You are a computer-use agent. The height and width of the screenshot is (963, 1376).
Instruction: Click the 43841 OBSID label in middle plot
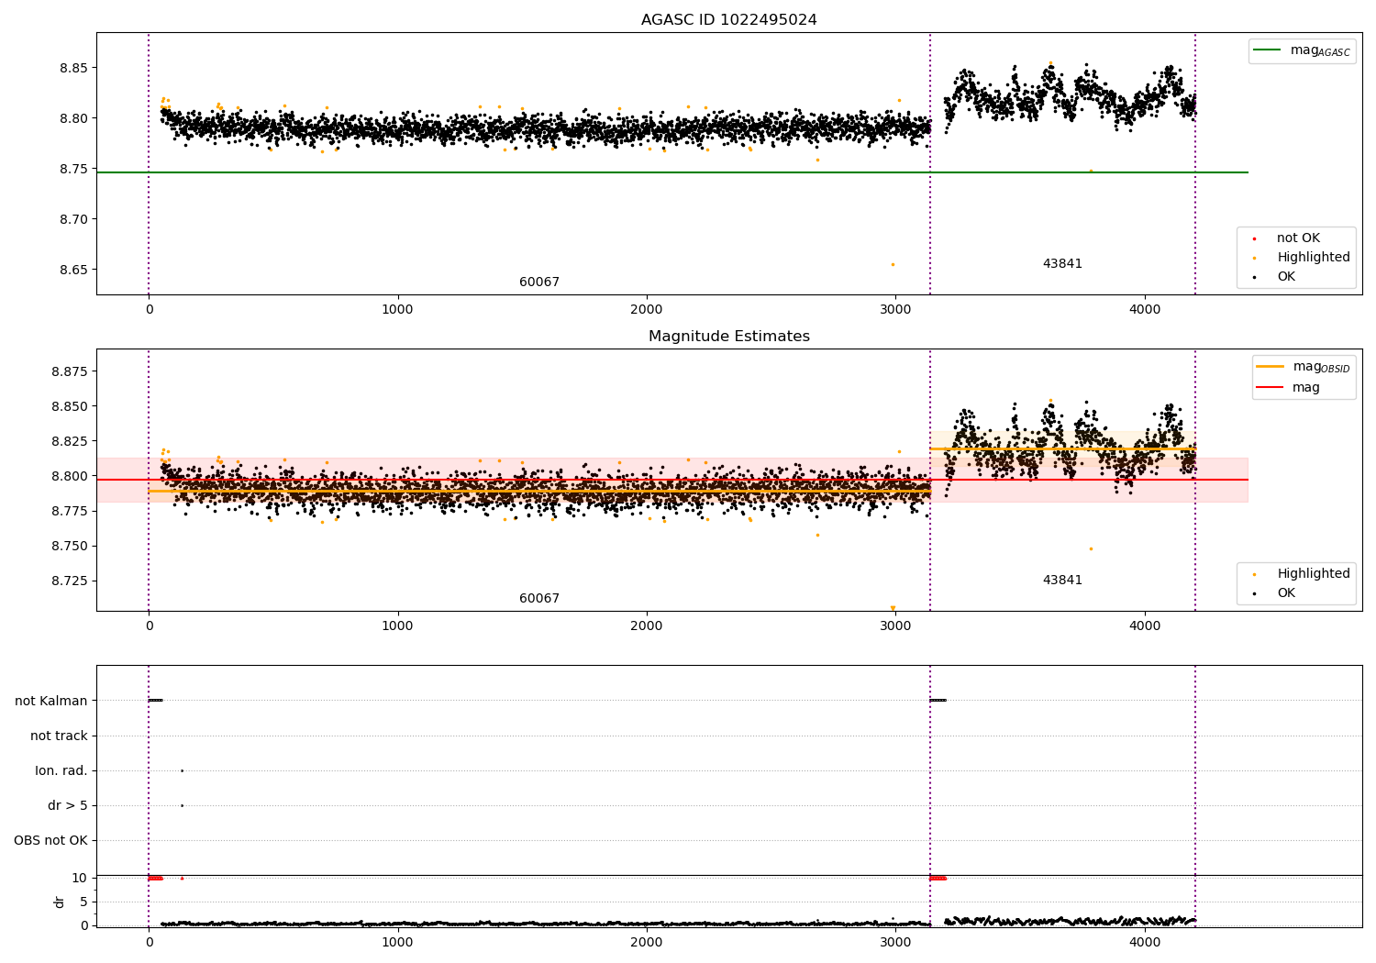(x=1062, y=581)
